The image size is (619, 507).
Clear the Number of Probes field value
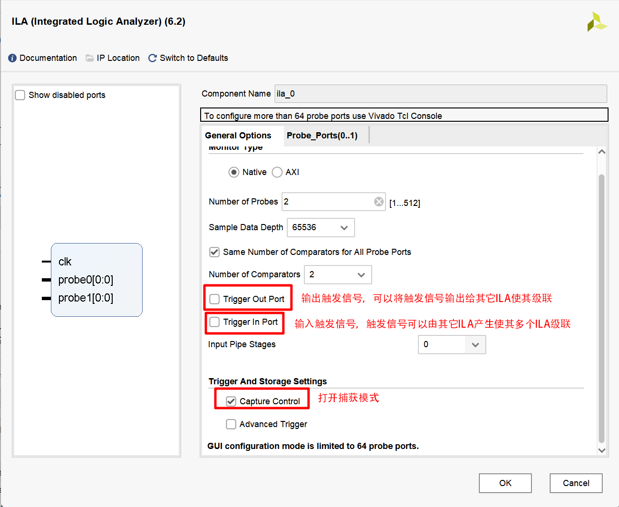tap(378, 201)
